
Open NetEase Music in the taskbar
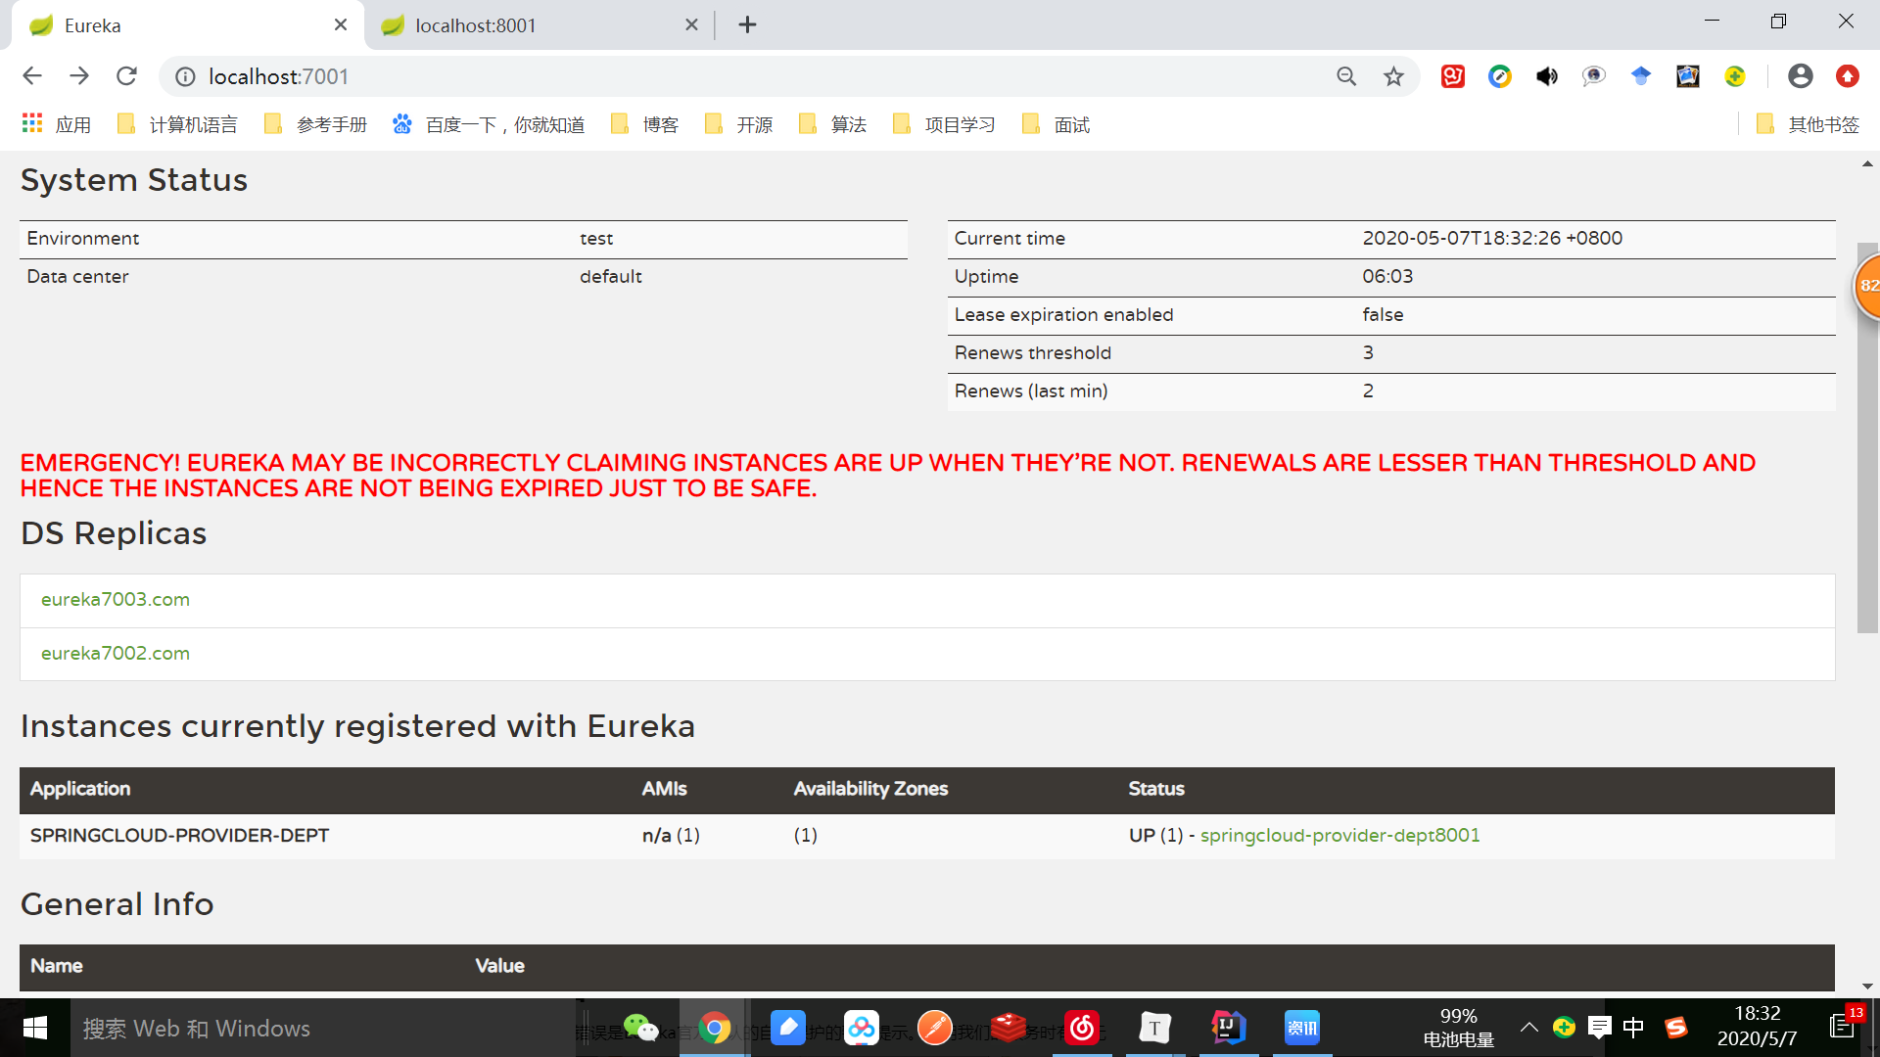tap(1082, 1028)
